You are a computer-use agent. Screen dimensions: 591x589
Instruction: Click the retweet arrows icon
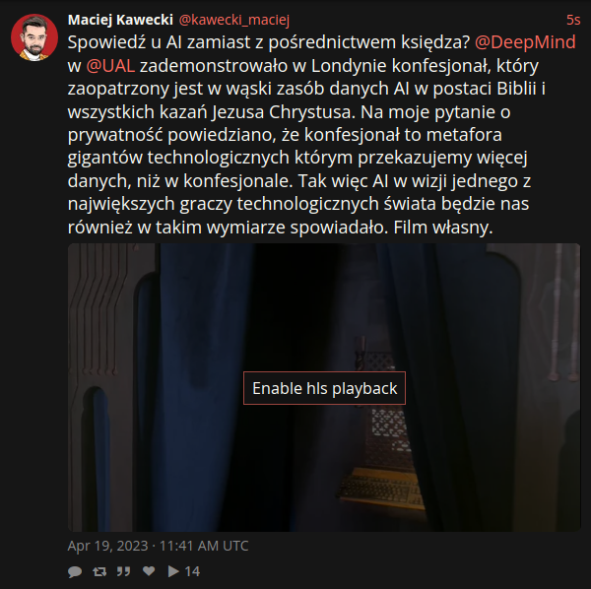pos(99,571)
